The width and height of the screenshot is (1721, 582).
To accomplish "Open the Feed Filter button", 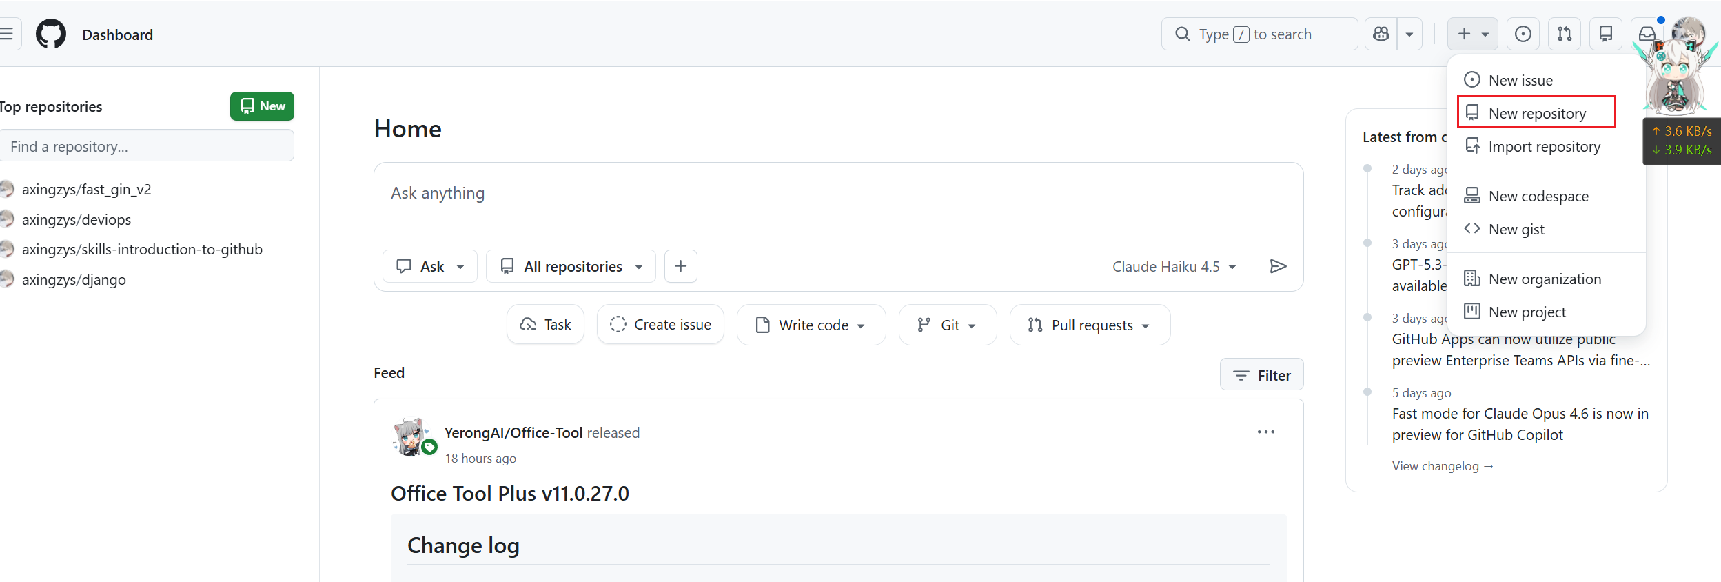I will (x=1261, y=375).
